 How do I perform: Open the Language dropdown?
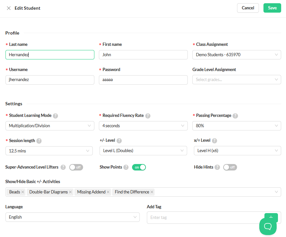72,217
